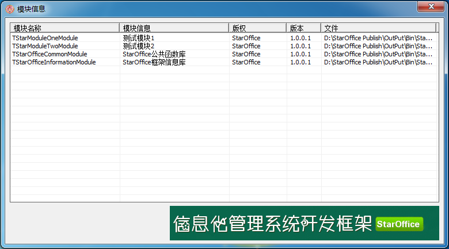Click file path of TStarOfficeInformationModule row
This screenshot has width=449, height=249.
tap(378, 62)
